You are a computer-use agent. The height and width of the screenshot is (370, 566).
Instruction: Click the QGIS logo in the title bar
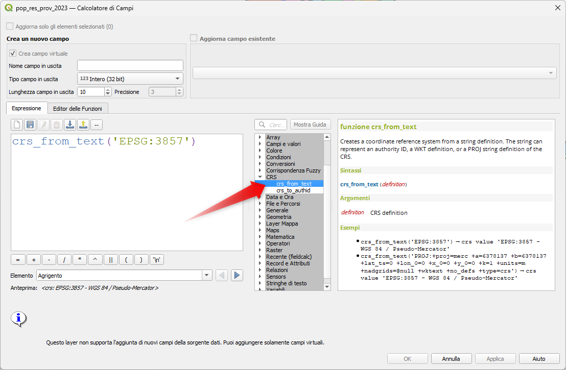[x=8, y=8]
